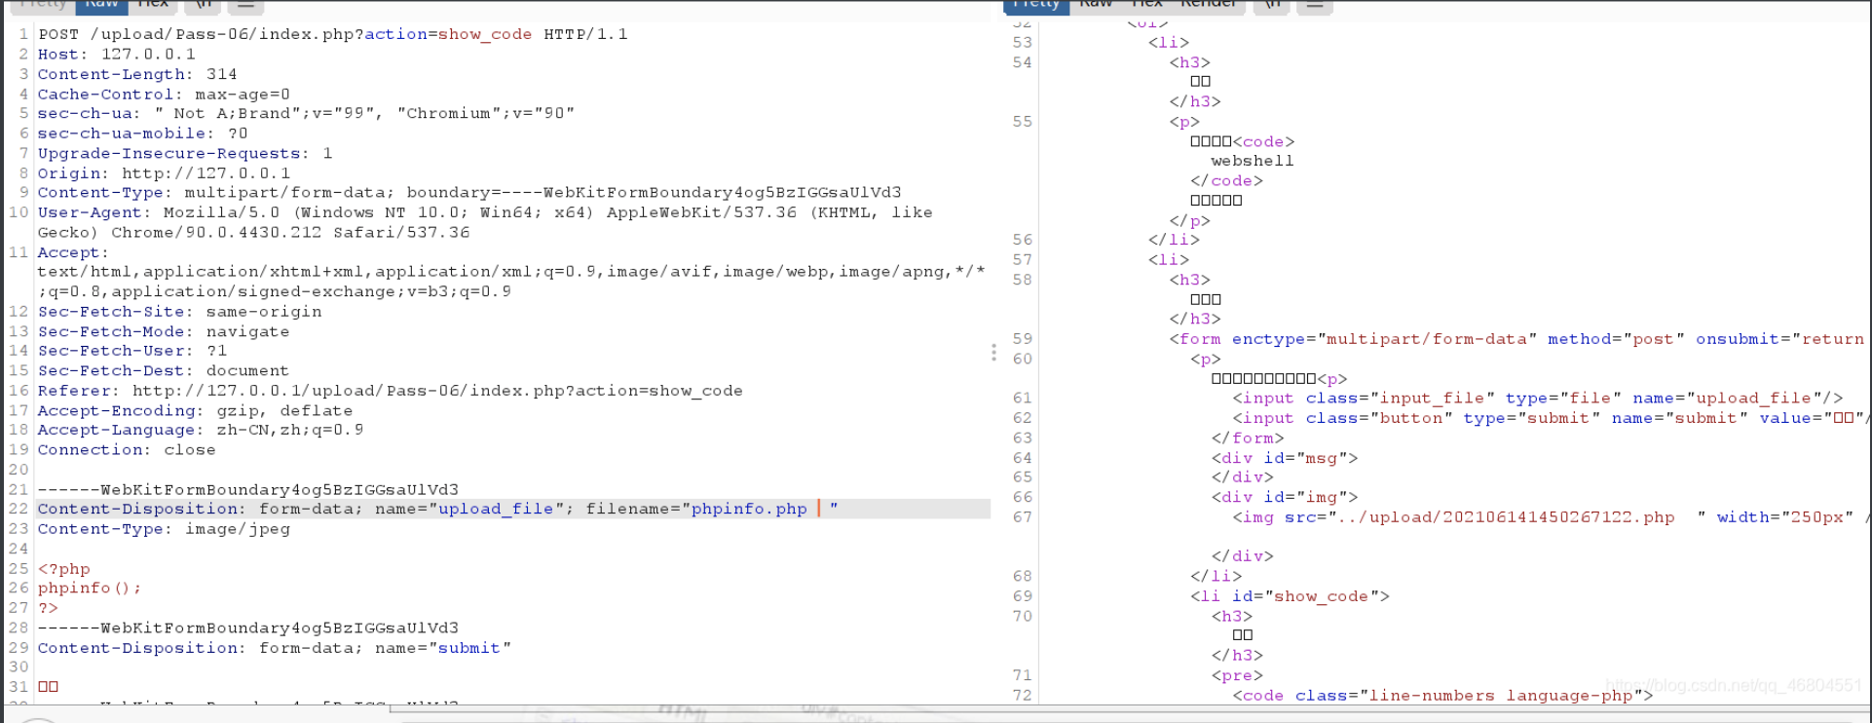Click the <?php opening tag line
1872x723 pixels.
pos(64,568)
